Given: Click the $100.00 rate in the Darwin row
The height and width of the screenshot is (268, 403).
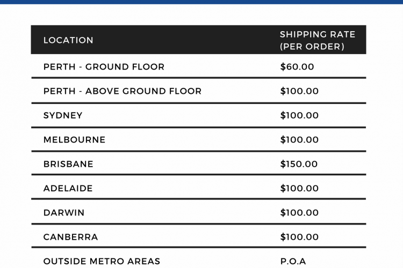Looking at the screenshot, I should click(x=299, y=213).
